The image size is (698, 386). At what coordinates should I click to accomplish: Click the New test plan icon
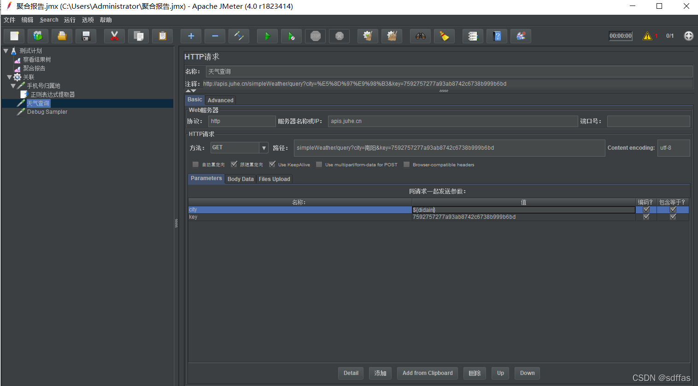click(14, 36)
